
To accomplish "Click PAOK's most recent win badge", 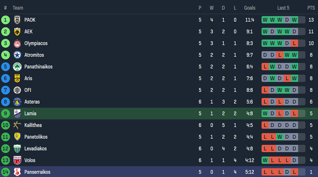I will tap(294, 20).
